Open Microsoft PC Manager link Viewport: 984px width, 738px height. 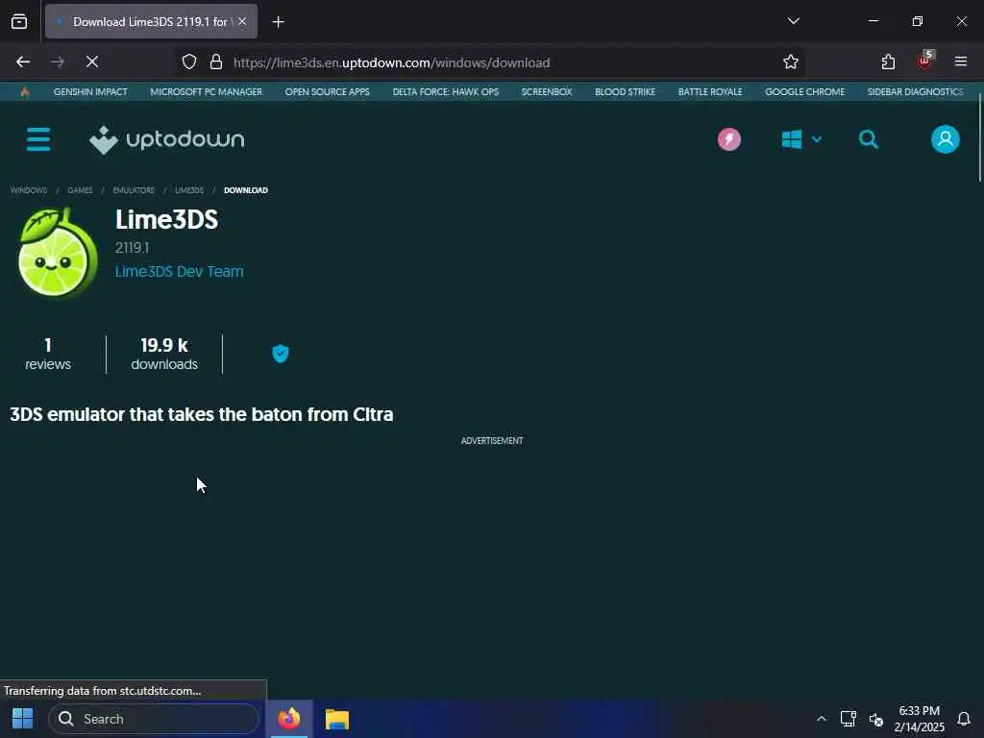click(206, 91)
